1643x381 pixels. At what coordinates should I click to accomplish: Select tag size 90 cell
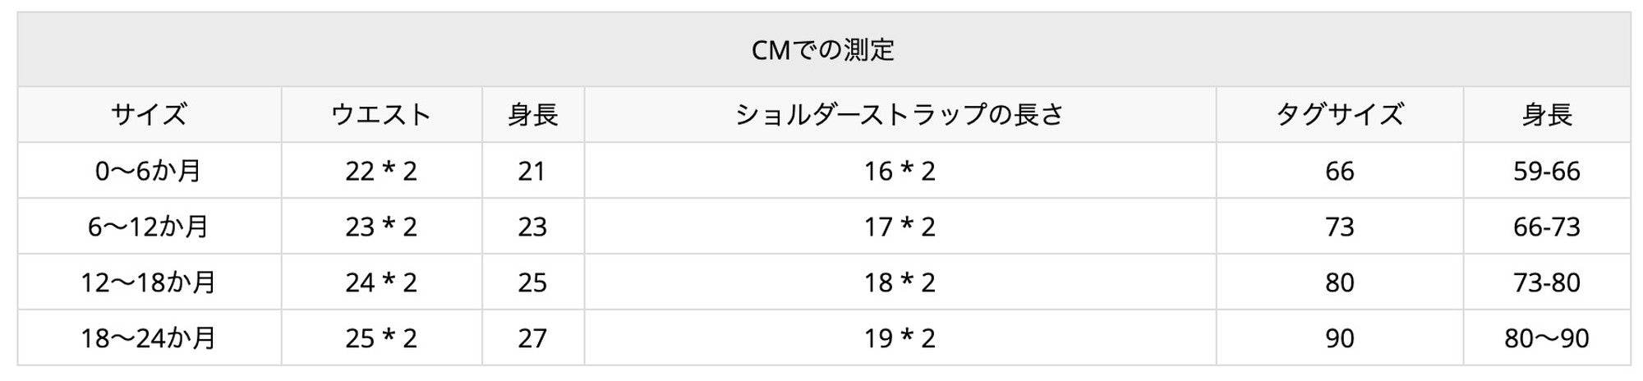[x=1339, y=338]
